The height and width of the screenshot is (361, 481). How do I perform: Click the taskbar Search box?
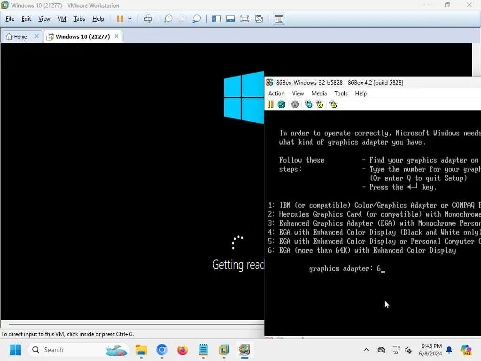pyautogui.click(x=78, y=350)
